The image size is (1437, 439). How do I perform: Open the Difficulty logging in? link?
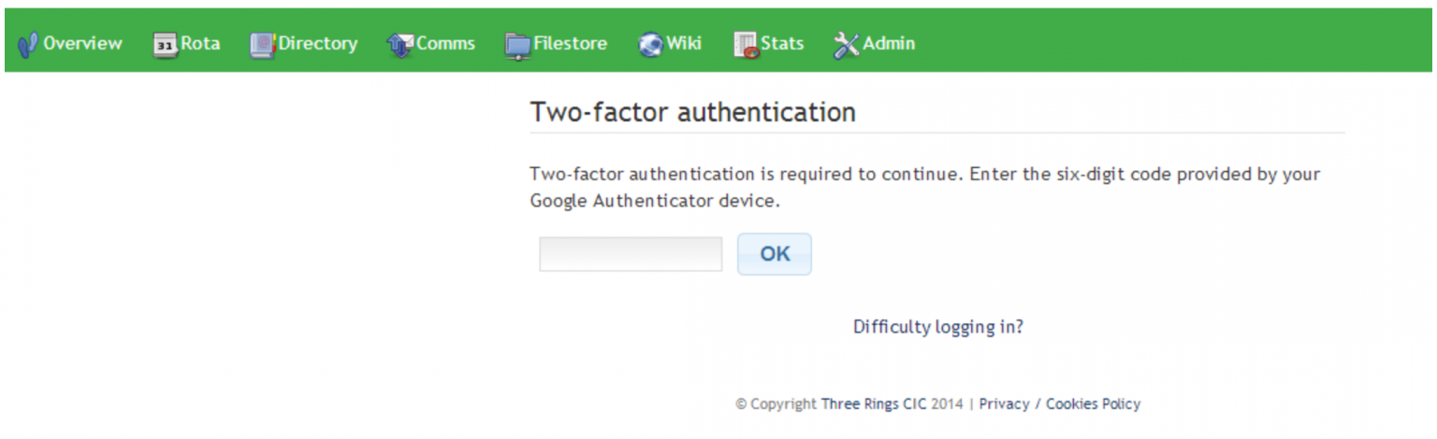coord(937,327)
